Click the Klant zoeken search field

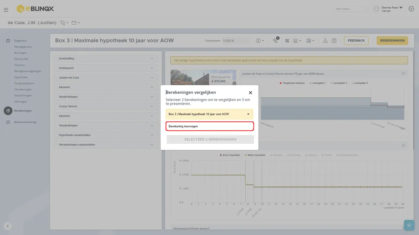(x=351, y=9)
